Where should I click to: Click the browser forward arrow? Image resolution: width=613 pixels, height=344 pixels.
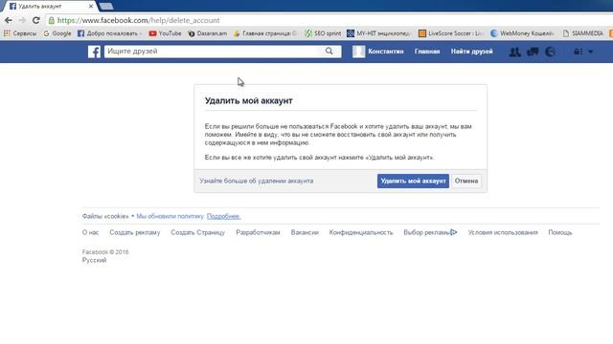[22, 20]
